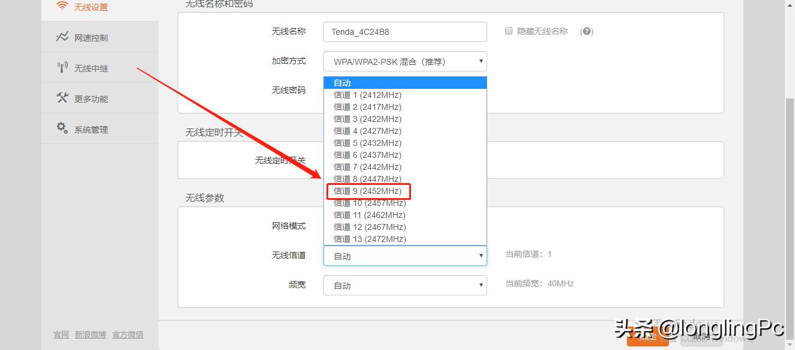Viewport: 795px width, 350px height.
Task: Click the Tenda_4C24B8 wireless name input field
Action: pos(404,31)
